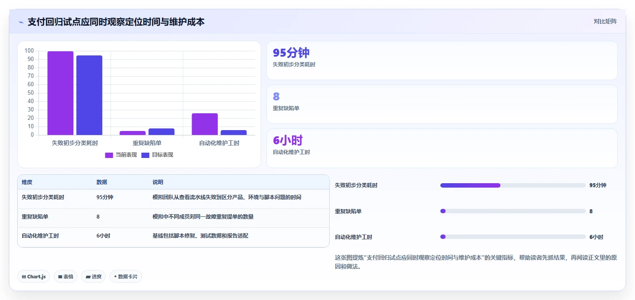
Task: Click the x-axis label 失败初步分类耗时
Action: [75, 143]
